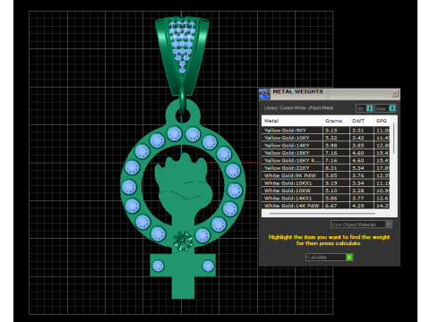Select the right gem on the cross bar

pos(208,266)
